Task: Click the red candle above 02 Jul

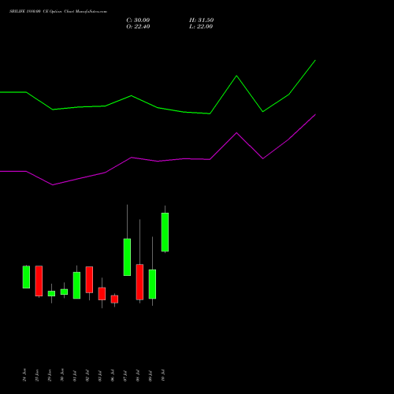Action: [x=89, y=280]
